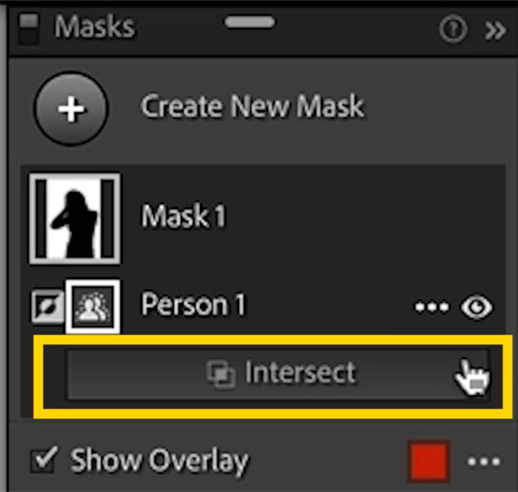518x492 pixels.
Task: Open Person 1 three-dot options menu
Action: pos(432,307)
